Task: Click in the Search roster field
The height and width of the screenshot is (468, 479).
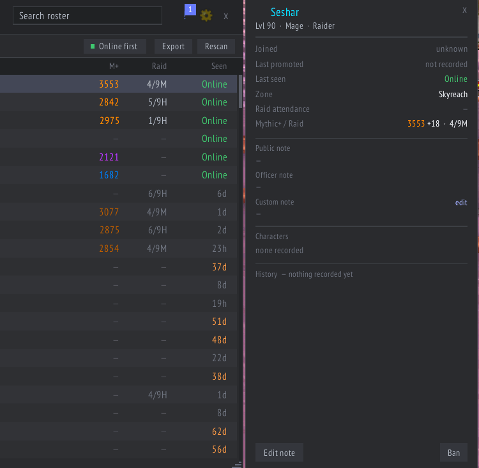Action: point(87,15)
